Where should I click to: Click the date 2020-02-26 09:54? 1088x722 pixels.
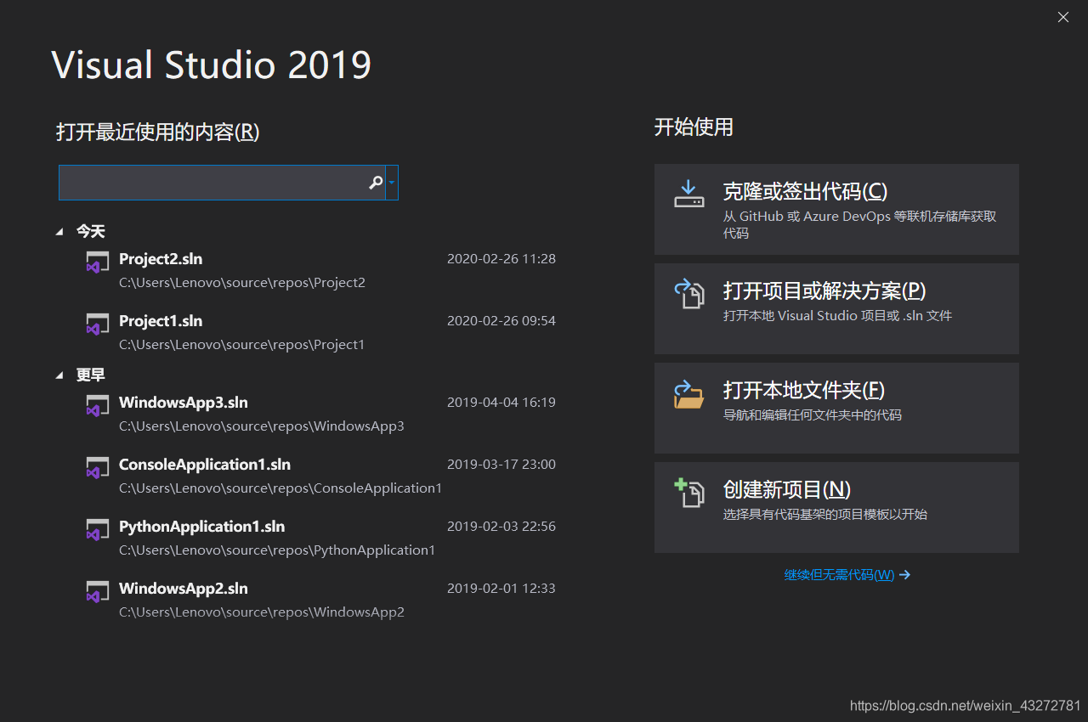501,321
